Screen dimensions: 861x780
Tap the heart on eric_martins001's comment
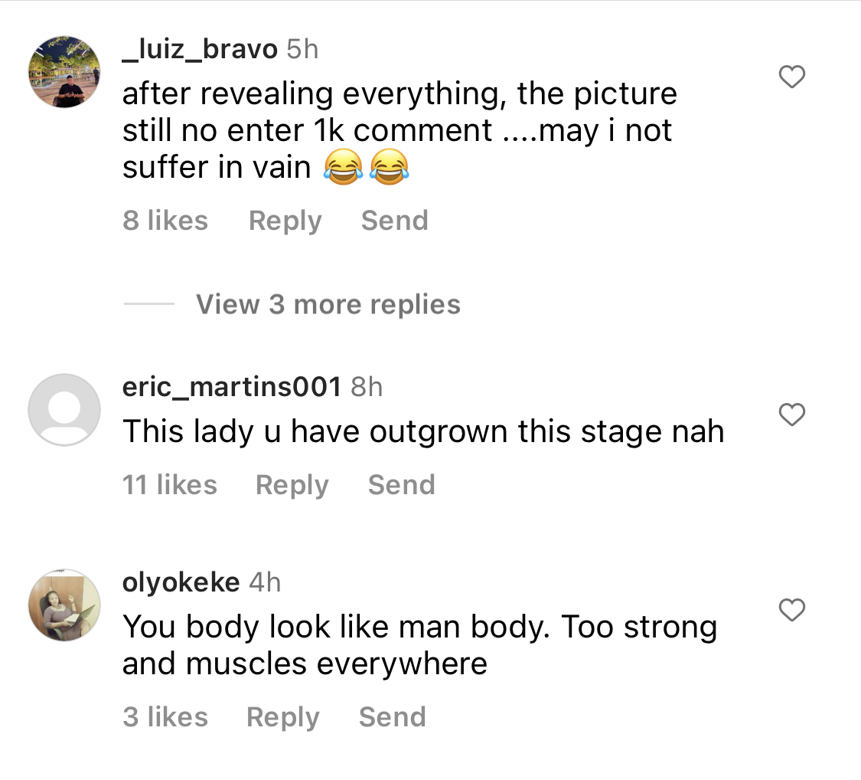(792, 415)
